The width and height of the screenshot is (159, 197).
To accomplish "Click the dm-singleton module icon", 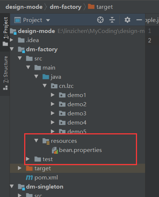I will pyautogui.click(x=21, y=187).
